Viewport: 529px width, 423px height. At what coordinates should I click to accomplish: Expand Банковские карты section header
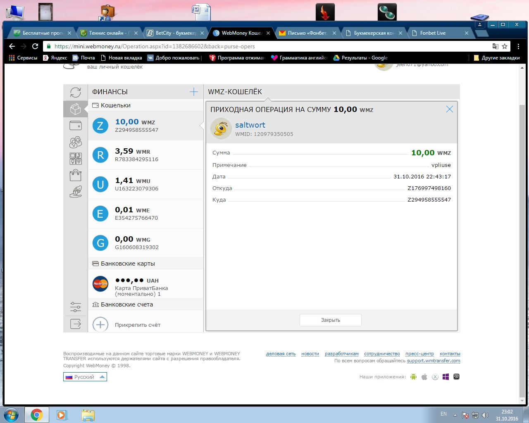(146, 264)
